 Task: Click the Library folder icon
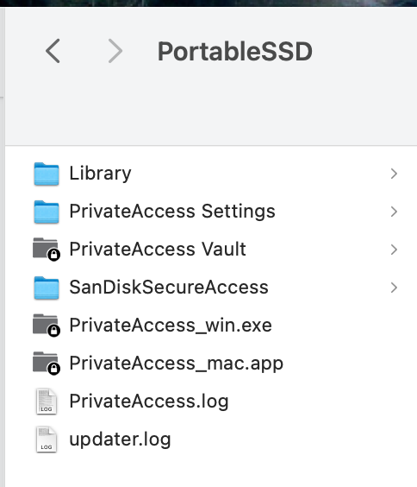[x=47, y=174]
